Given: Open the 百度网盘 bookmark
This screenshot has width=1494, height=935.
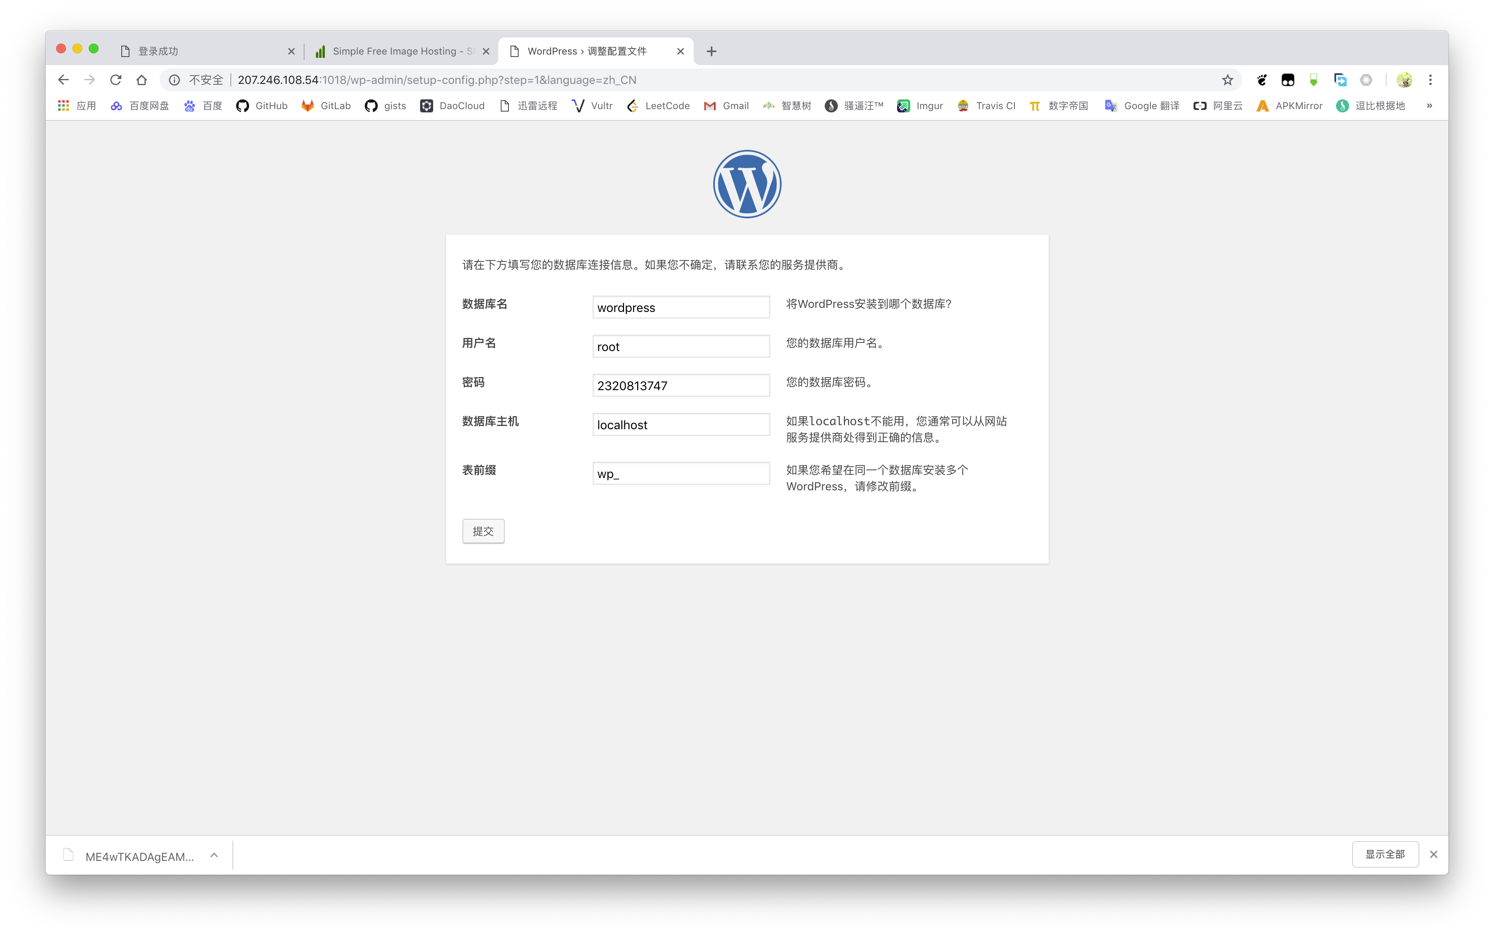Looking at the screenshot, I should [x=140, y=106].
